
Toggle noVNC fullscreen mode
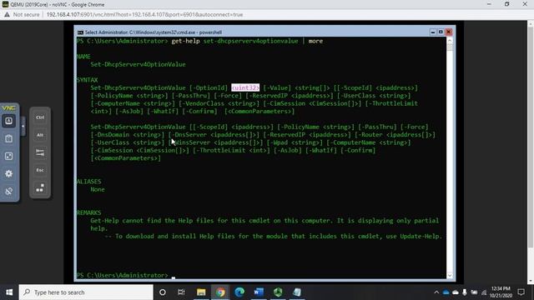pos(9,156)
